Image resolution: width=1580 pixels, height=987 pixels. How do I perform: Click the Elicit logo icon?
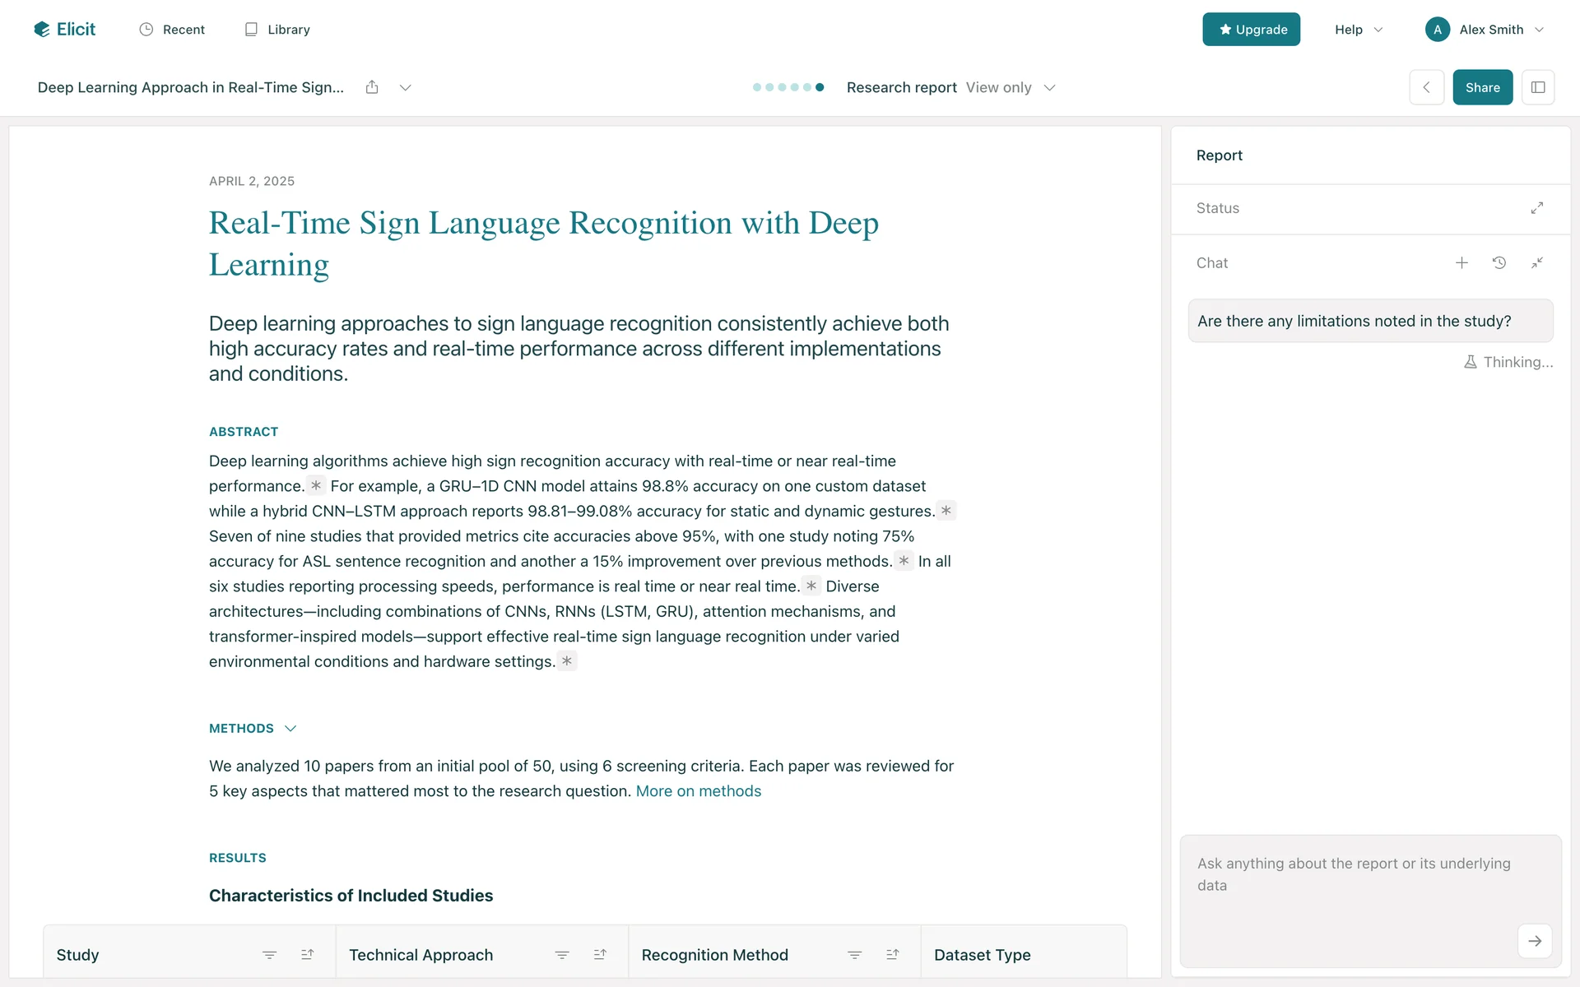point(42,30)
